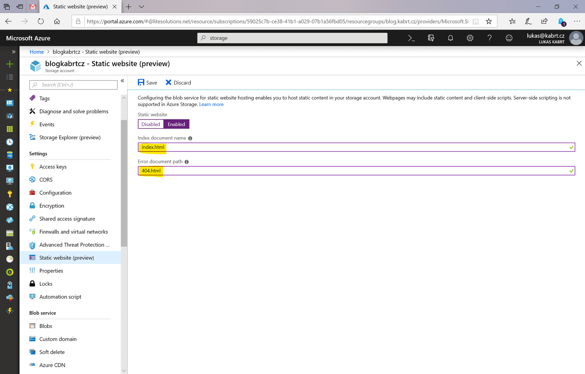
Task: Open portal settings gear icon
Action: click(470, 38)
